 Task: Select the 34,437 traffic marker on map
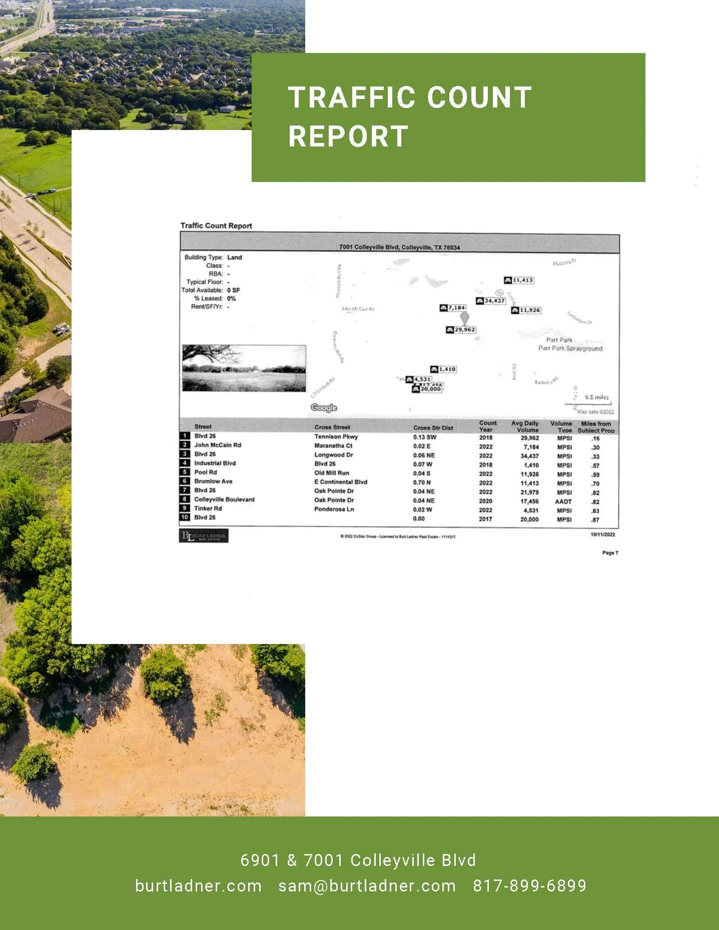tap(490, 301)
